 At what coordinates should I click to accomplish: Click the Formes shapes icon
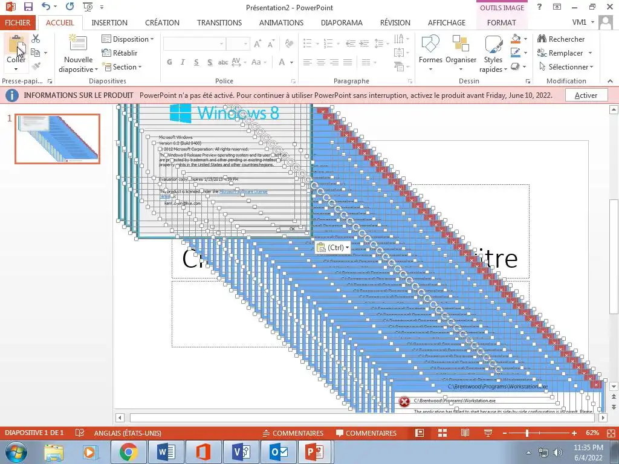point(430,43)
